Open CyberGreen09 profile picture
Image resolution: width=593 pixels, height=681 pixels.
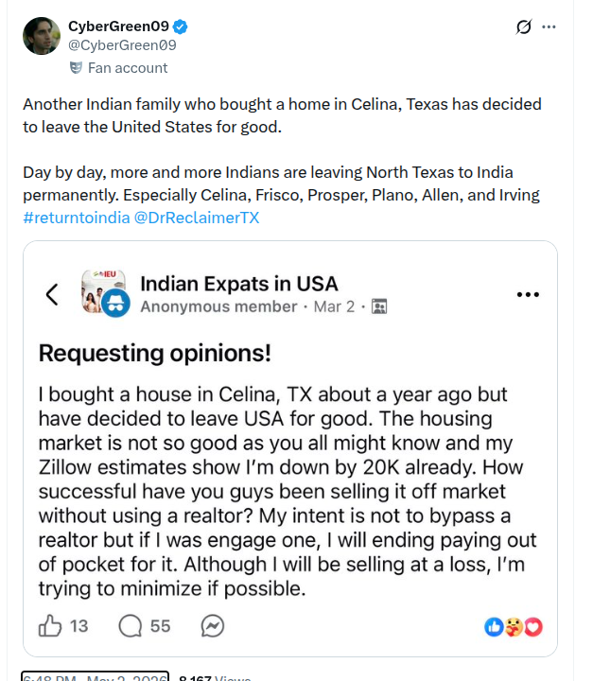(42, 36)
